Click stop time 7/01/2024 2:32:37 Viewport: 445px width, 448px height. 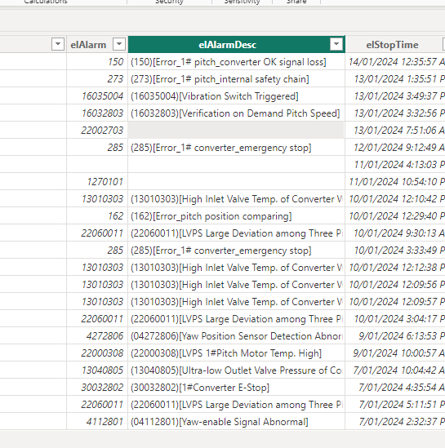point(395,422)
